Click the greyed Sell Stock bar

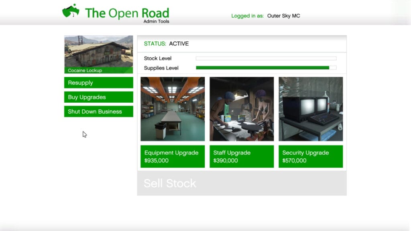pyautogui.click(x=242, y=183)
